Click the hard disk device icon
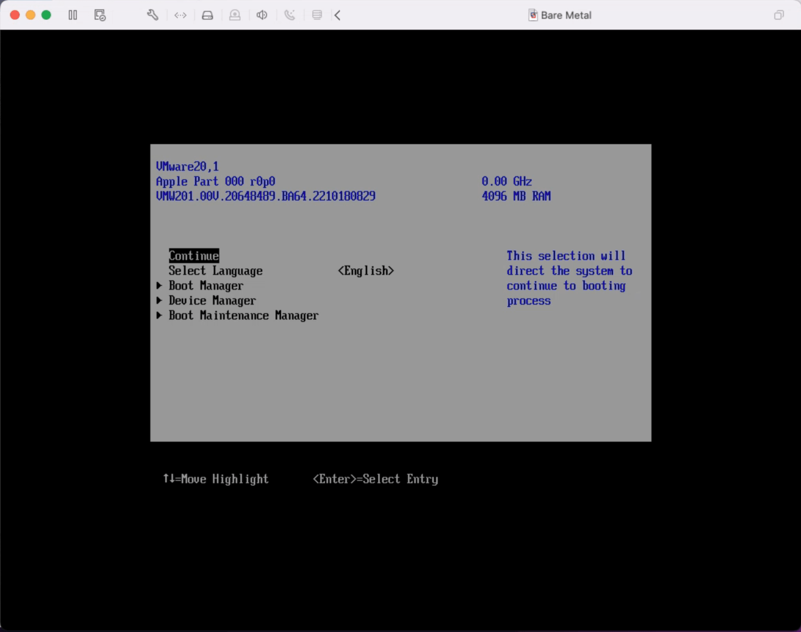This screenshot has height=632, width=801. 207,15
